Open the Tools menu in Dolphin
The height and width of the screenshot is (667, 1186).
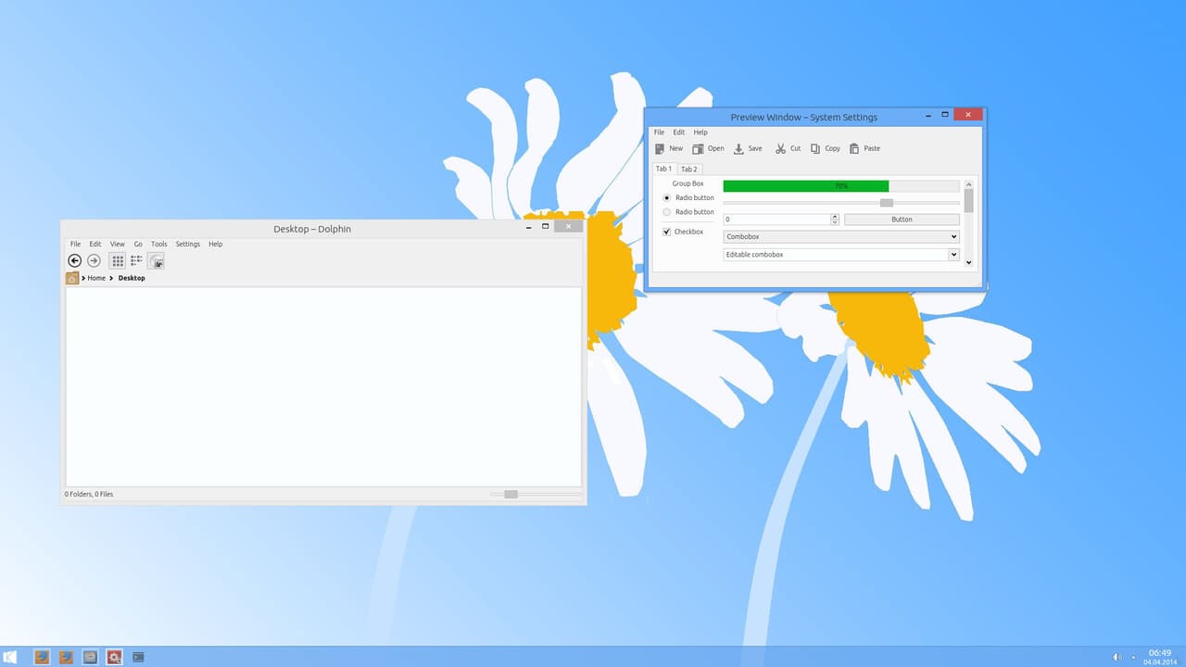159,245
